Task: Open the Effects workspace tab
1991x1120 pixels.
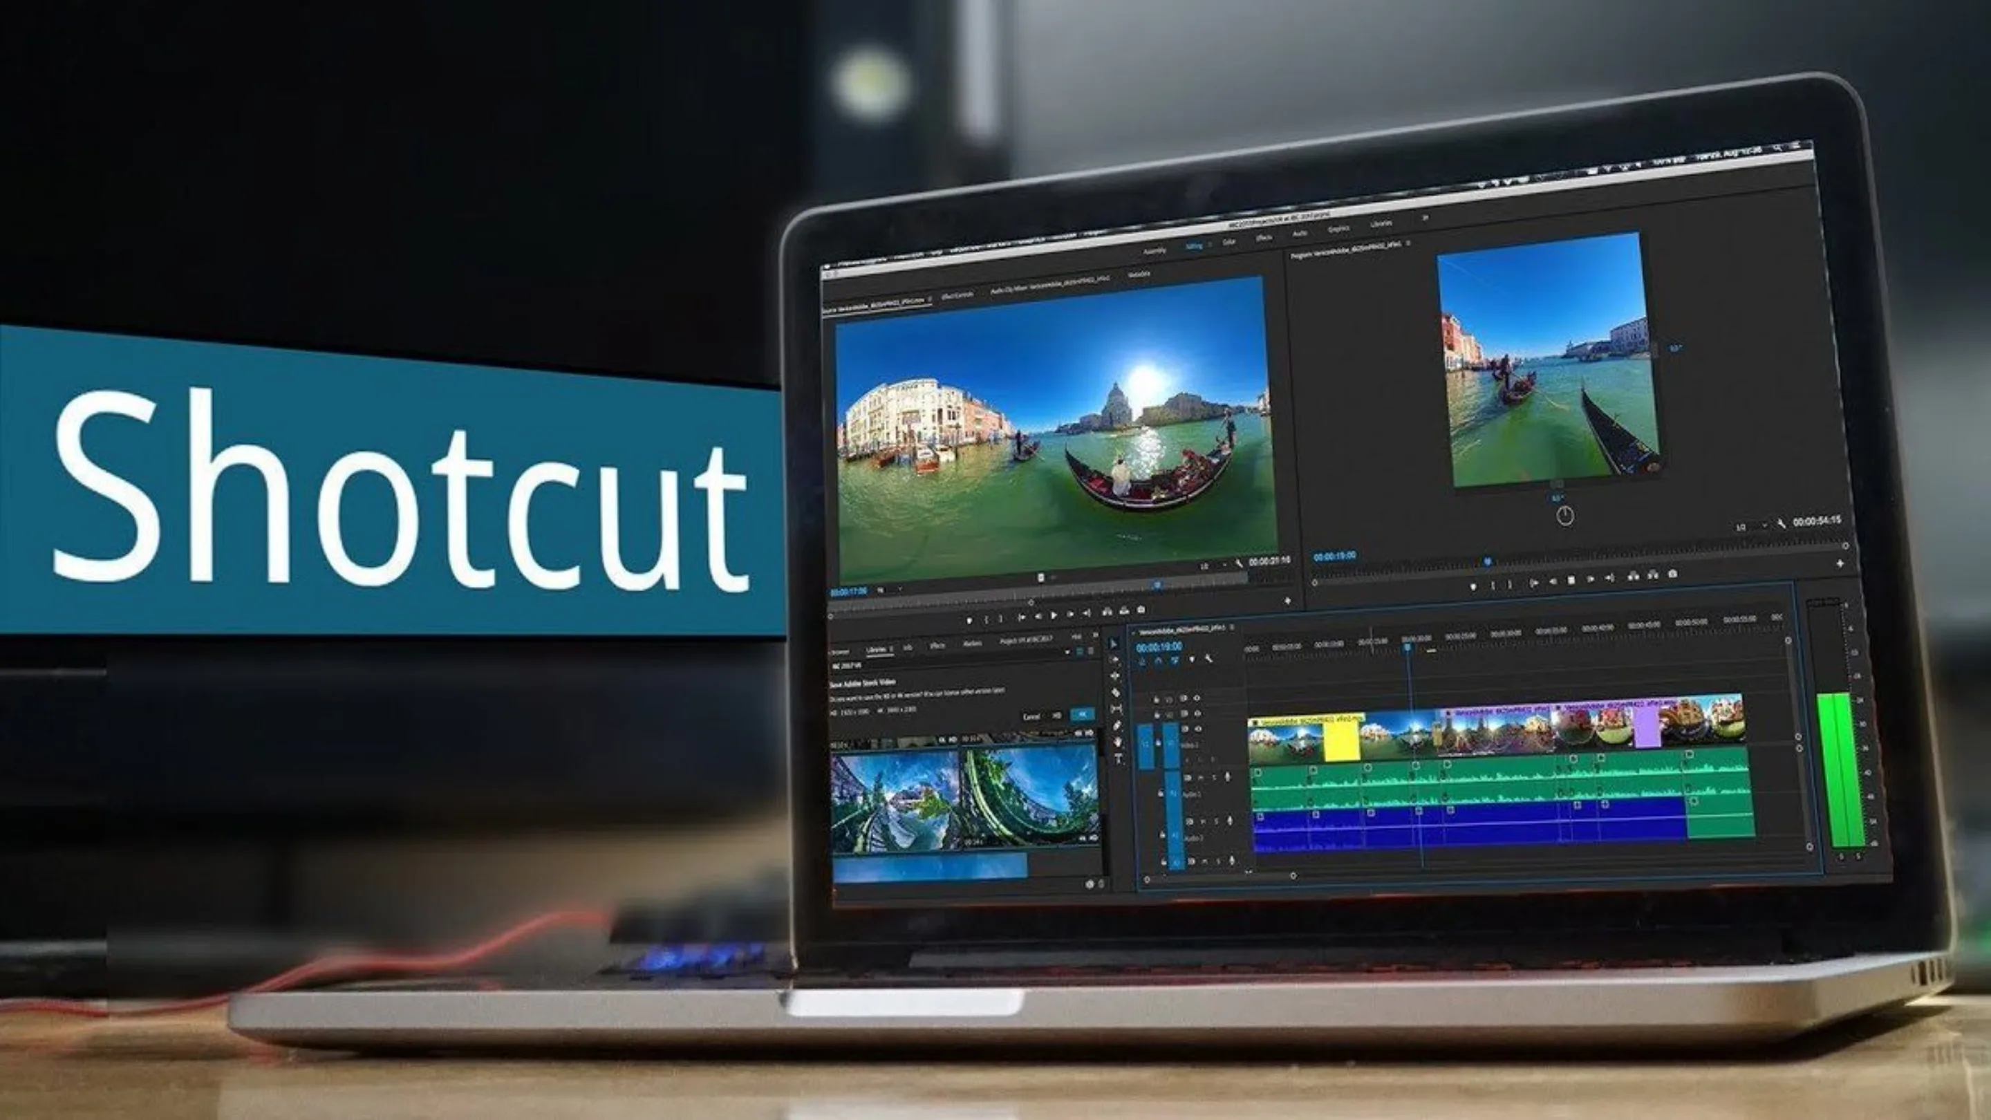Action: tap(1264, 238)
